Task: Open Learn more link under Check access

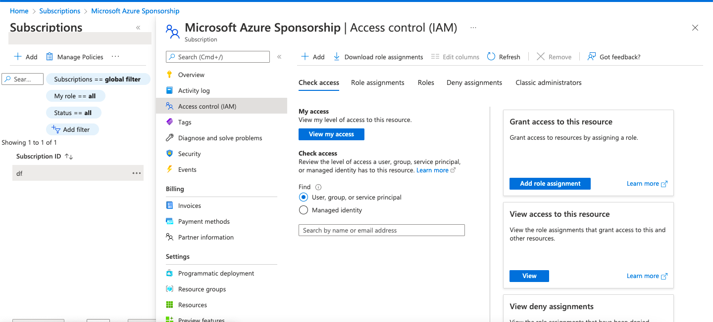Action: tap(436, 170)
